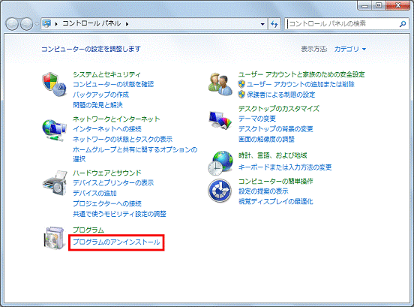414x307 pixels.
Task: Open ハードウェアとサウンド category
Action: pyautogui.click(x=107, y=173)
